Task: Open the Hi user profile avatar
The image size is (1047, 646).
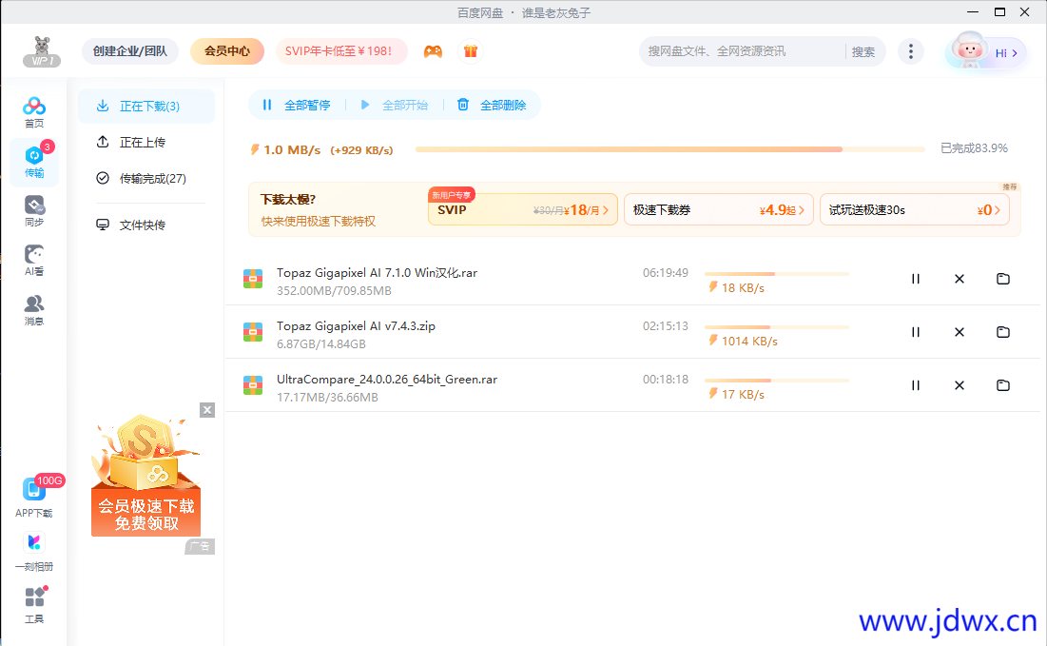Action: pyautogui.click(x=985, y=50)
